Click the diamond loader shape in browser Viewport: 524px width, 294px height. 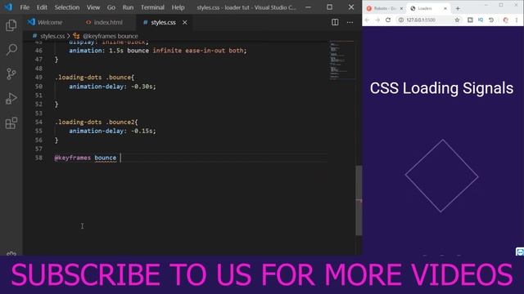point(442,176)
